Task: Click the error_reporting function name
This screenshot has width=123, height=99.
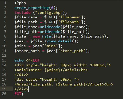Action: click(x=32, y=8)
